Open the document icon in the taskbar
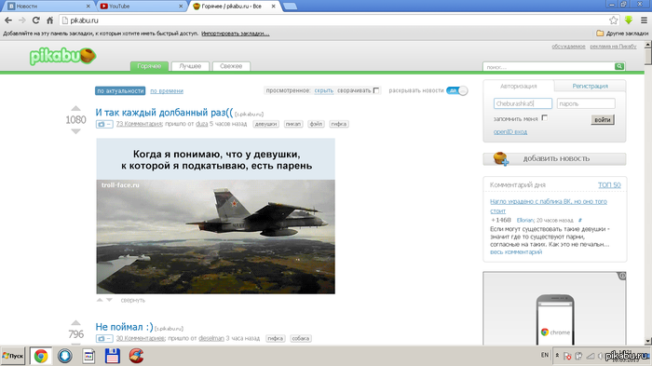The image size is (652, 366). (88, 356)
